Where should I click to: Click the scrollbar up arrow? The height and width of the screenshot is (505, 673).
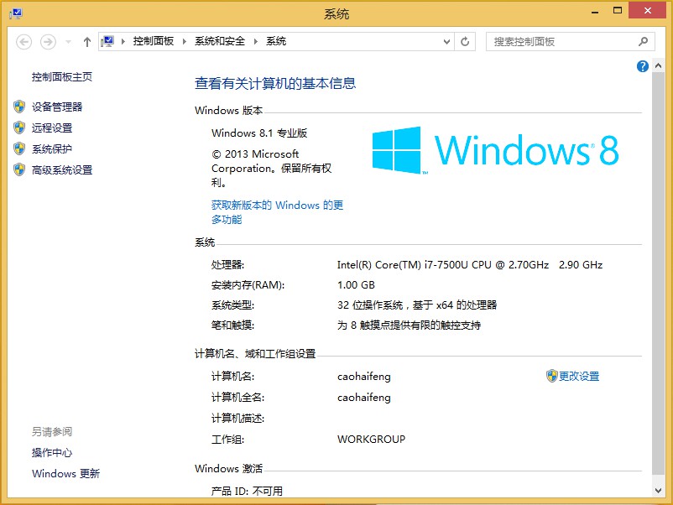click(x=658, y=65)
